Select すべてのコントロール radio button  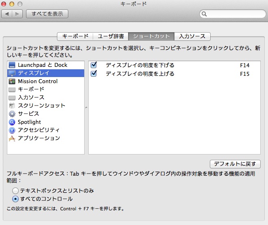15,199
